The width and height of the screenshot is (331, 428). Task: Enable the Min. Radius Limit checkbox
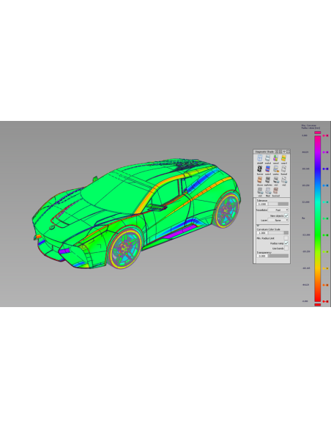(x=286, y=238)
